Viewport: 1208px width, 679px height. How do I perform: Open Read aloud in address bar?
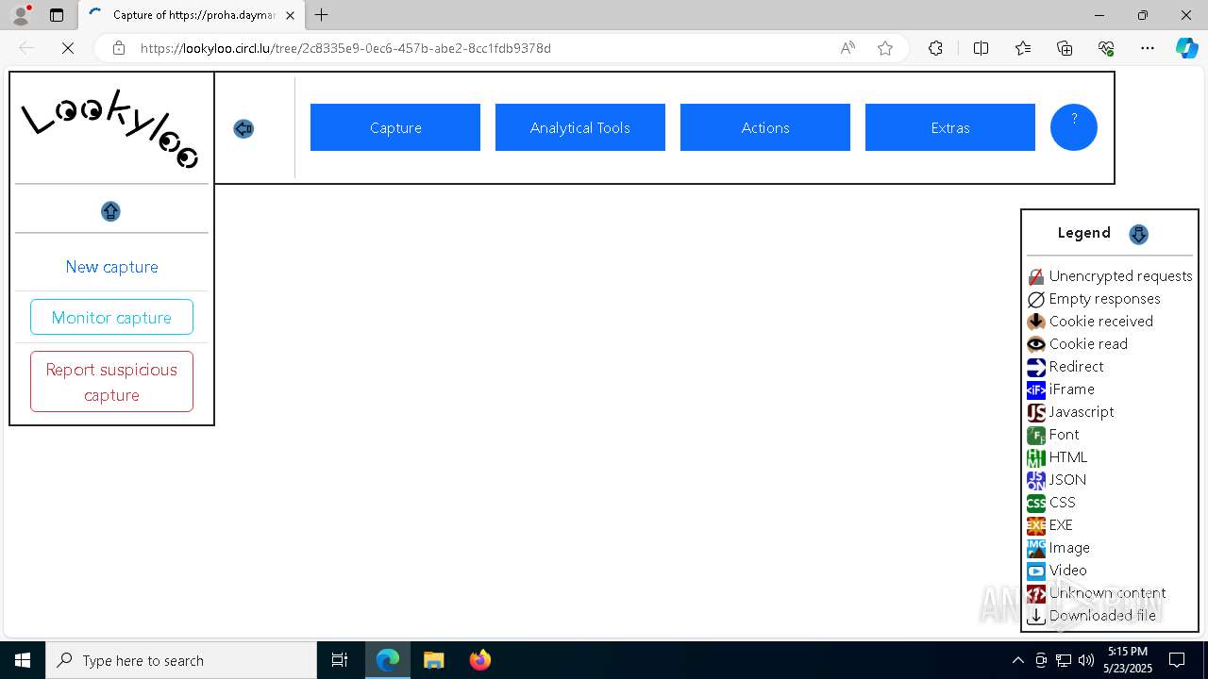click(x=847, y=48)
